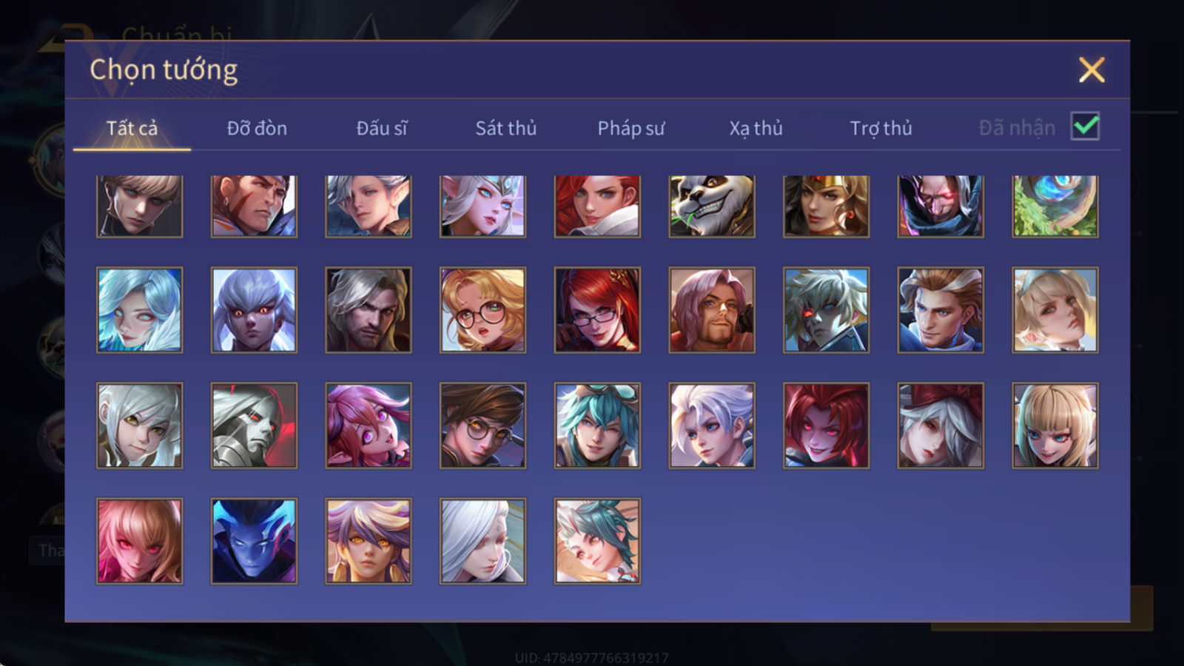Select the purple masked hero with hood
Screen dimensions: 1184x666
pyautogui.click(x=941, y=206)
